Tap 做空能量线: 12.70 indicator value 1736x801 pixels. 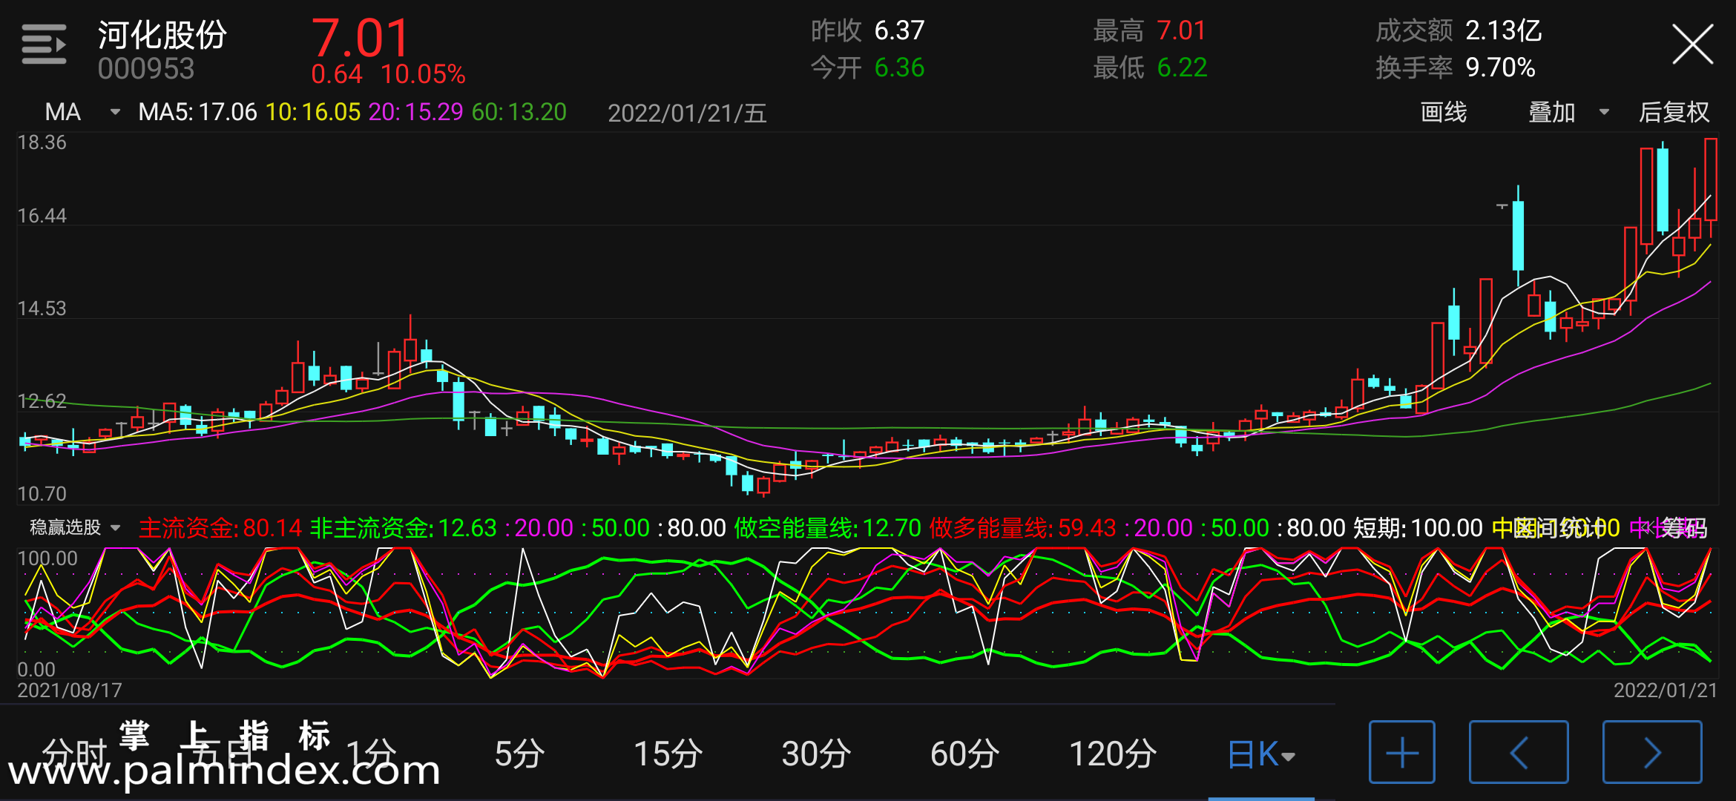[x=827, y=528]
